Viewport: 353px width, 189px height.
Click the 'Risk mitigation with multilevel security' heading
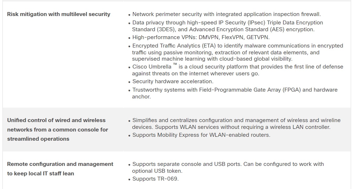pyautogui.click(x=59, y=14)
